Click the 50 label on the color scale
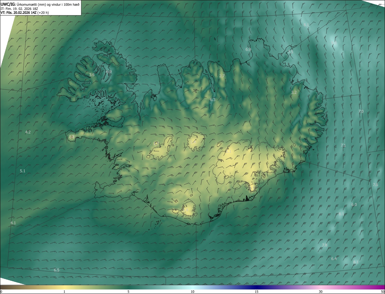Screen dimensions: 385x294 383,292
